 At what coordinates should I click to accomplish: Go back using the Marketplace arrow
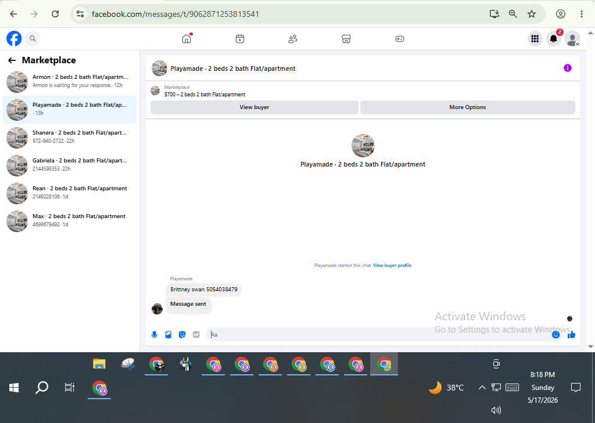[12, 60]
